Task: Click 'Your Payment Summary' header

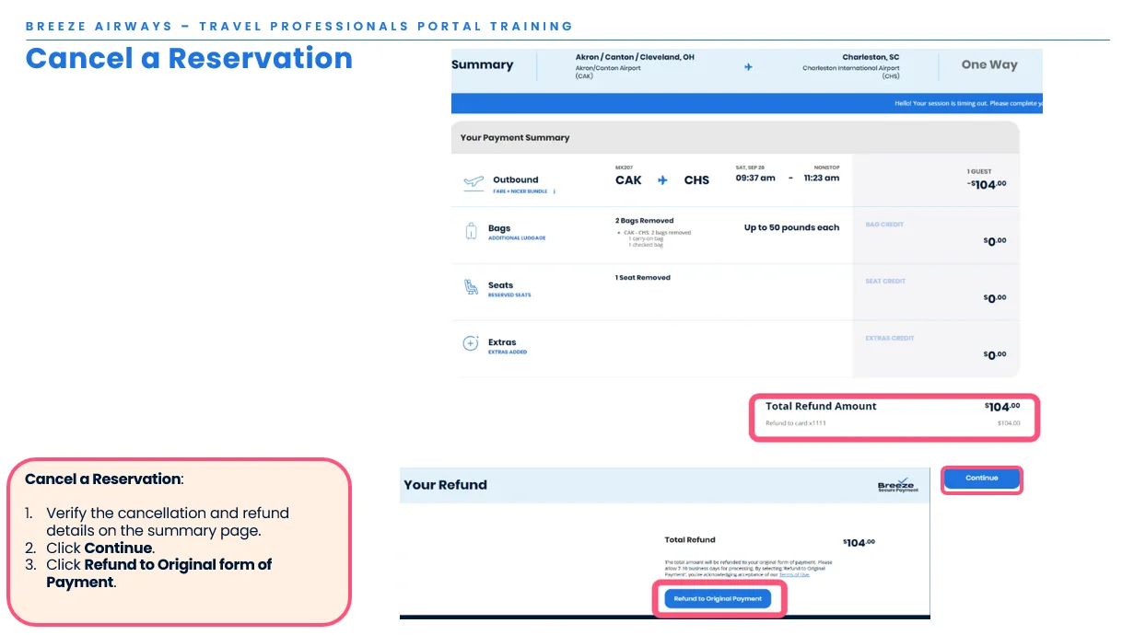Action: pos(515,138)
